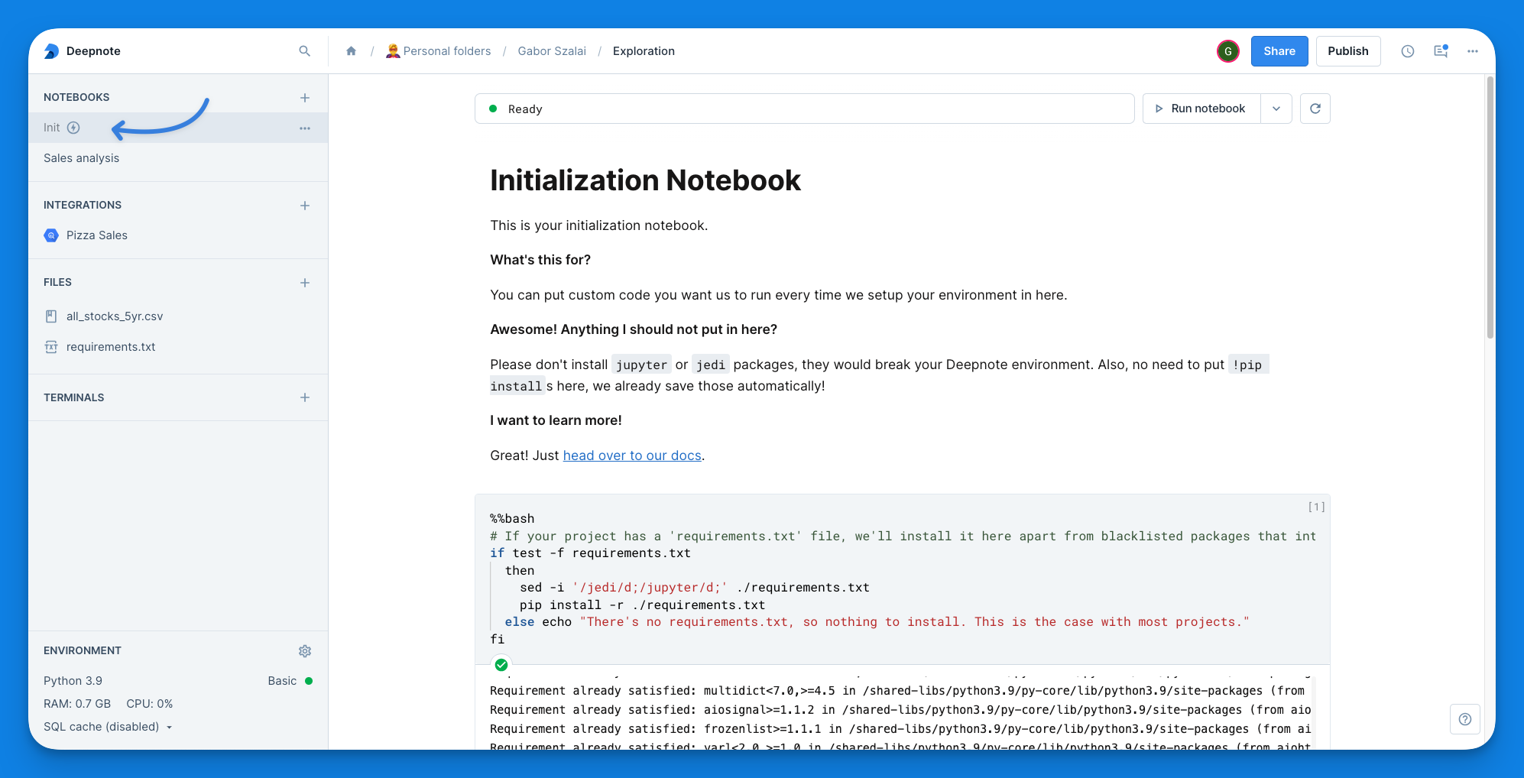Viewport: 1524px width, 778px height.
Task: Open the Pizza Sales integration
Action: (x=96, y=235)
